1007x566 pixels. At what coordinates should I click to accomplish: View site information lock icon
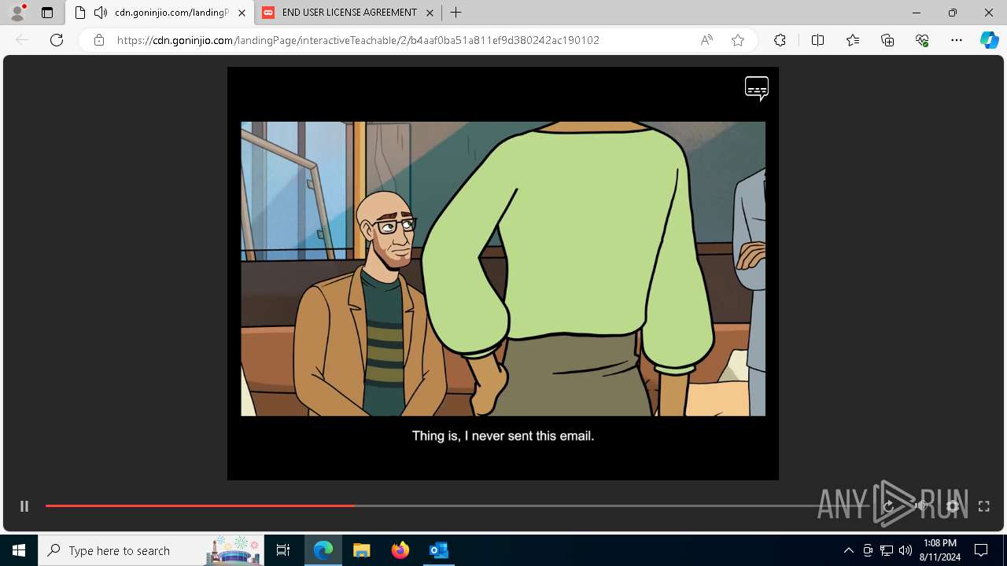pos(99,40)
